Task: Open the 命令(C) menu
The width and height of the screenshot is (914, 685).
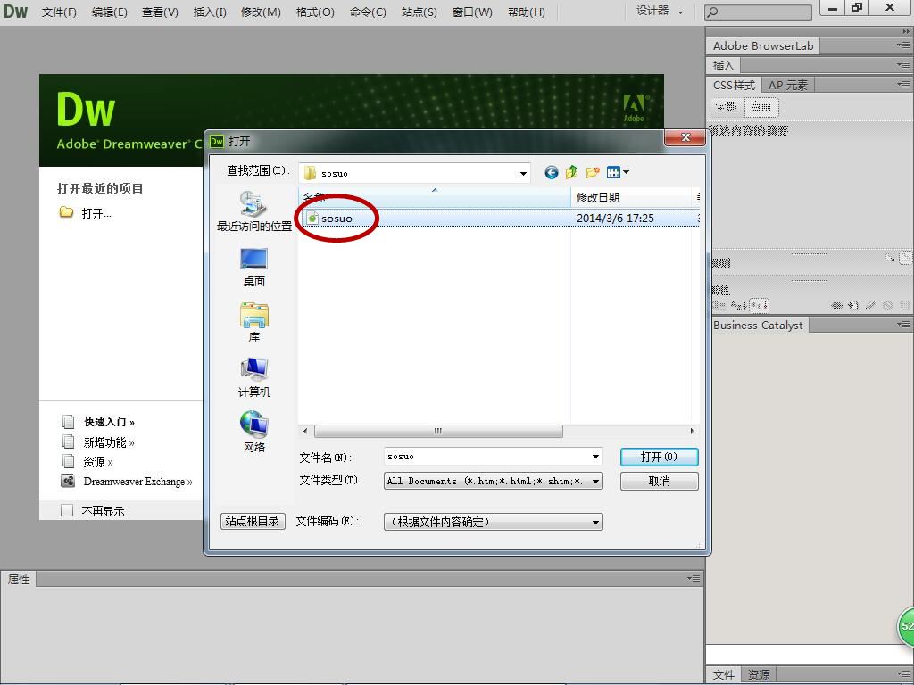Action: pos(368,12)
